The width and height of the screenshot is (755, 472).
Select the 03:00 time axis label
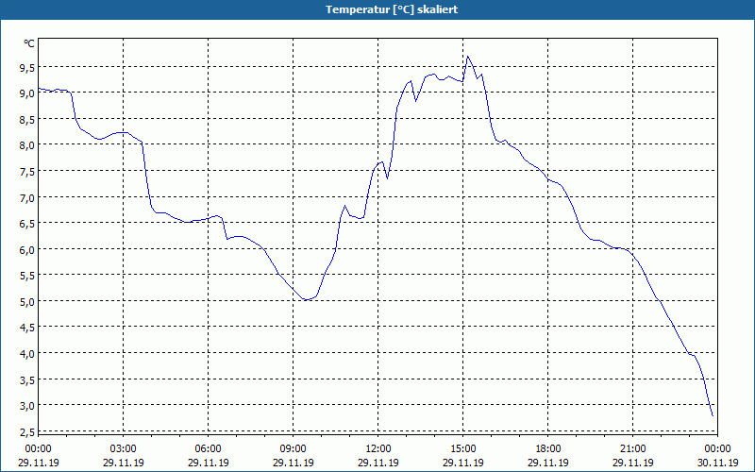pyautogui.click(x=124, y=449)
